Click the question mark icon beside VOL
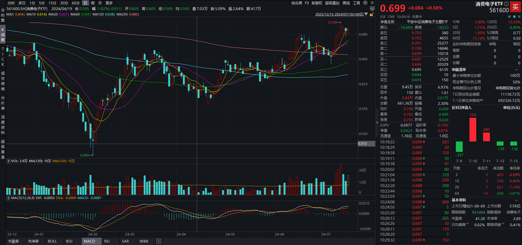Viewport: 522px width, 245px height. [x=8, y=161]
